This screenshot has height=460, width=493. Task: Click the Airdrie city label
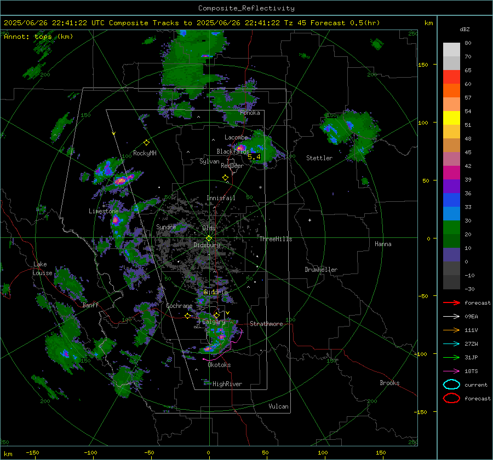tap(216, 292)
